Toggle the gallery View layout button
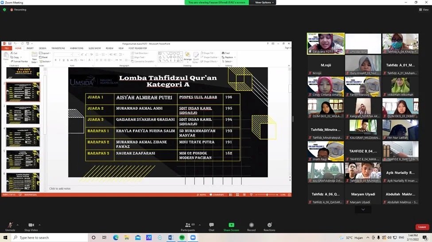This screenshot has width=432, height=242. coord(423,9)
